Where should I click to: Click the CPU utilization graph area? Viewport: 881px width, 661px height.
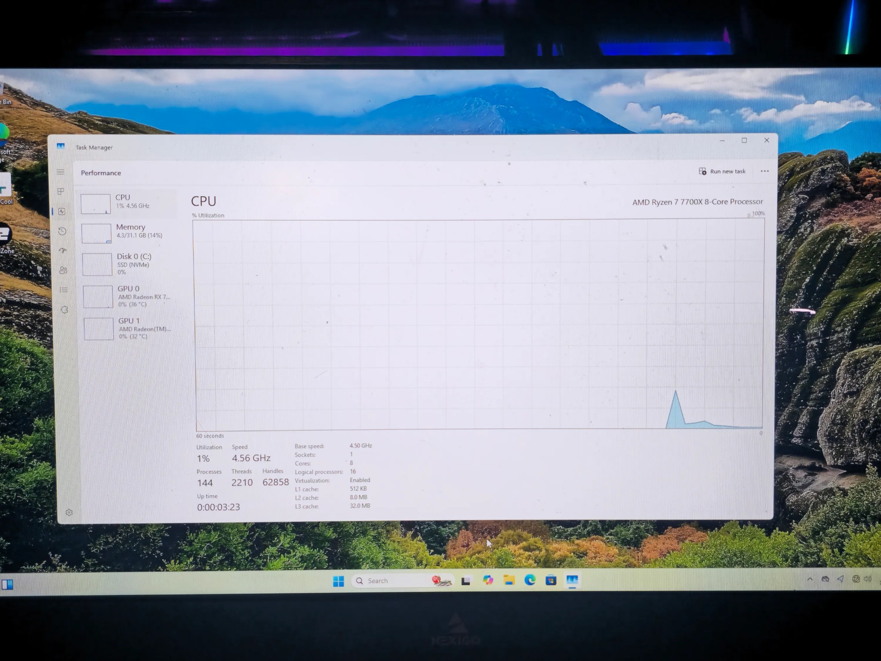(478, 325)
